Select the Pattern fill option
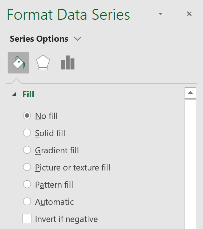The height and width of the screenshot is (229, 203). pyautogui.click(x=27, y=184)
